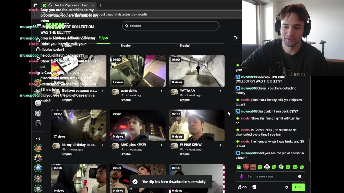Play the 00:41 W PISS KEKW thumbnail
The width and height of the screenshot is (344, 193).
(x=197, y=125)
